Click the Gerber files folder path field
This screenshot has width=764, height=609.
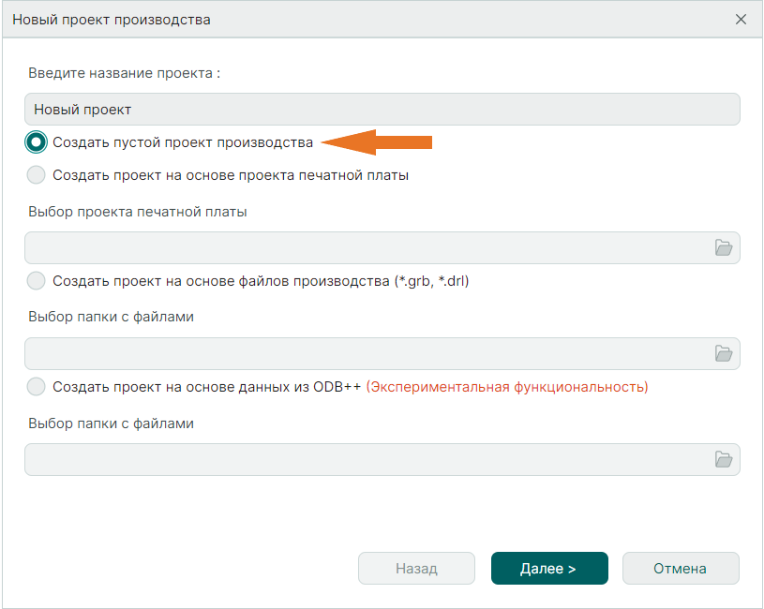point(356,352)
